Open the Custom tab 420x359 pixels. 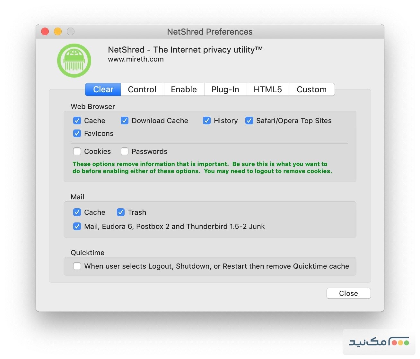pyautogui.click(x=311, y=89)
